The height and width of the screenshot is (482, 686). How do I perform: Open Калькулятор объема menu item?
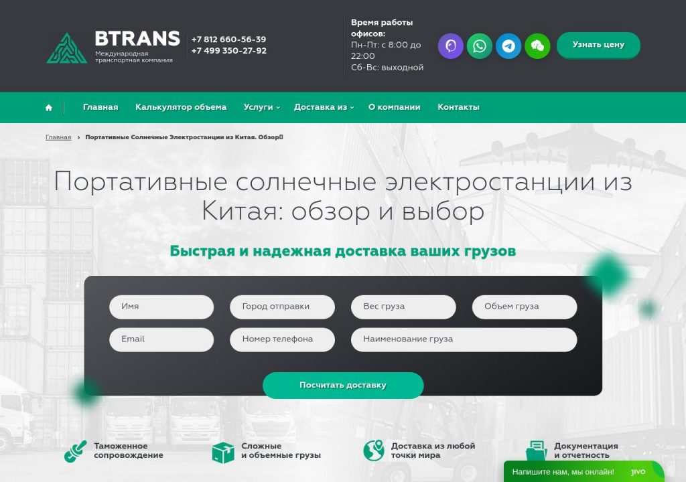point(181,107)
